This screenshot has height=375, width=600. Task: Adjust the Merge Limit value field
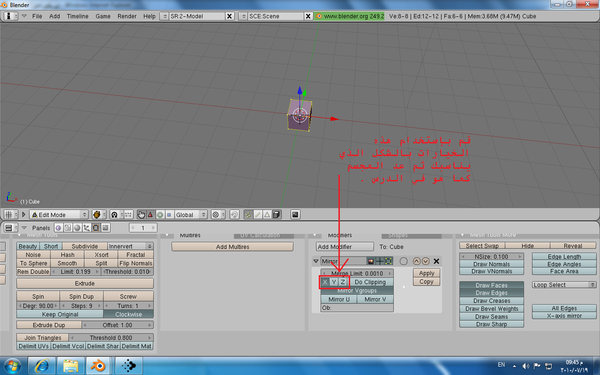click(x=357, y=273)
